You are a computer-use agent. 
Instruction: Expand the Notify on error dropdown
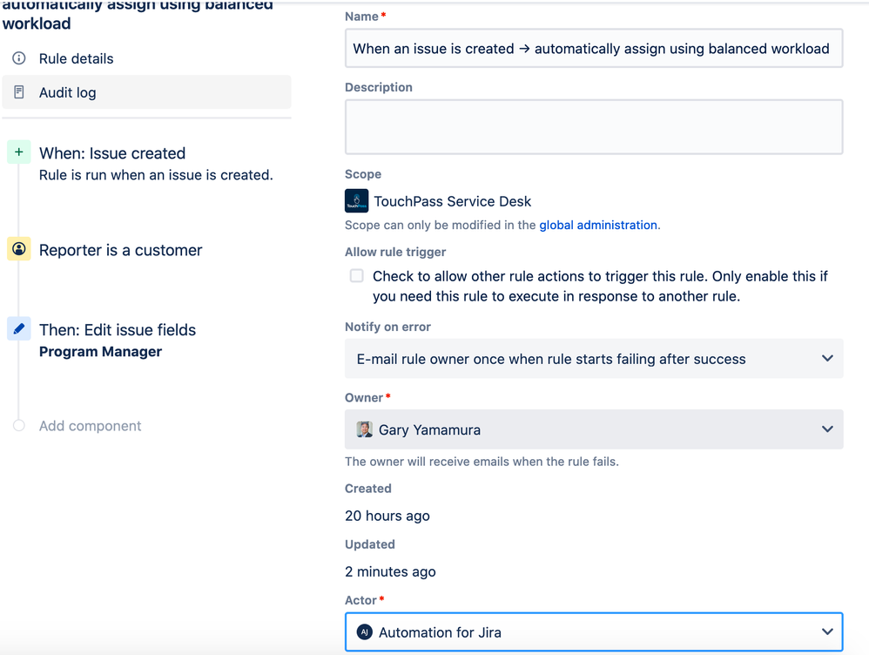pos(594,358)
